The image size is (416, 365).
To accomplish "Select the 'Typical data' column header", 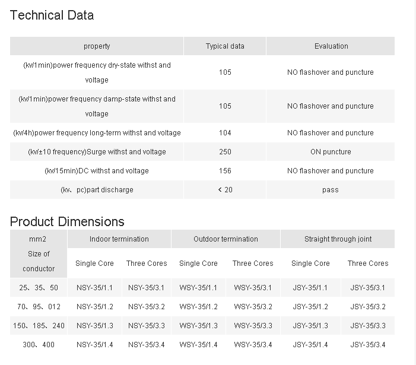I will click(225, 46).
